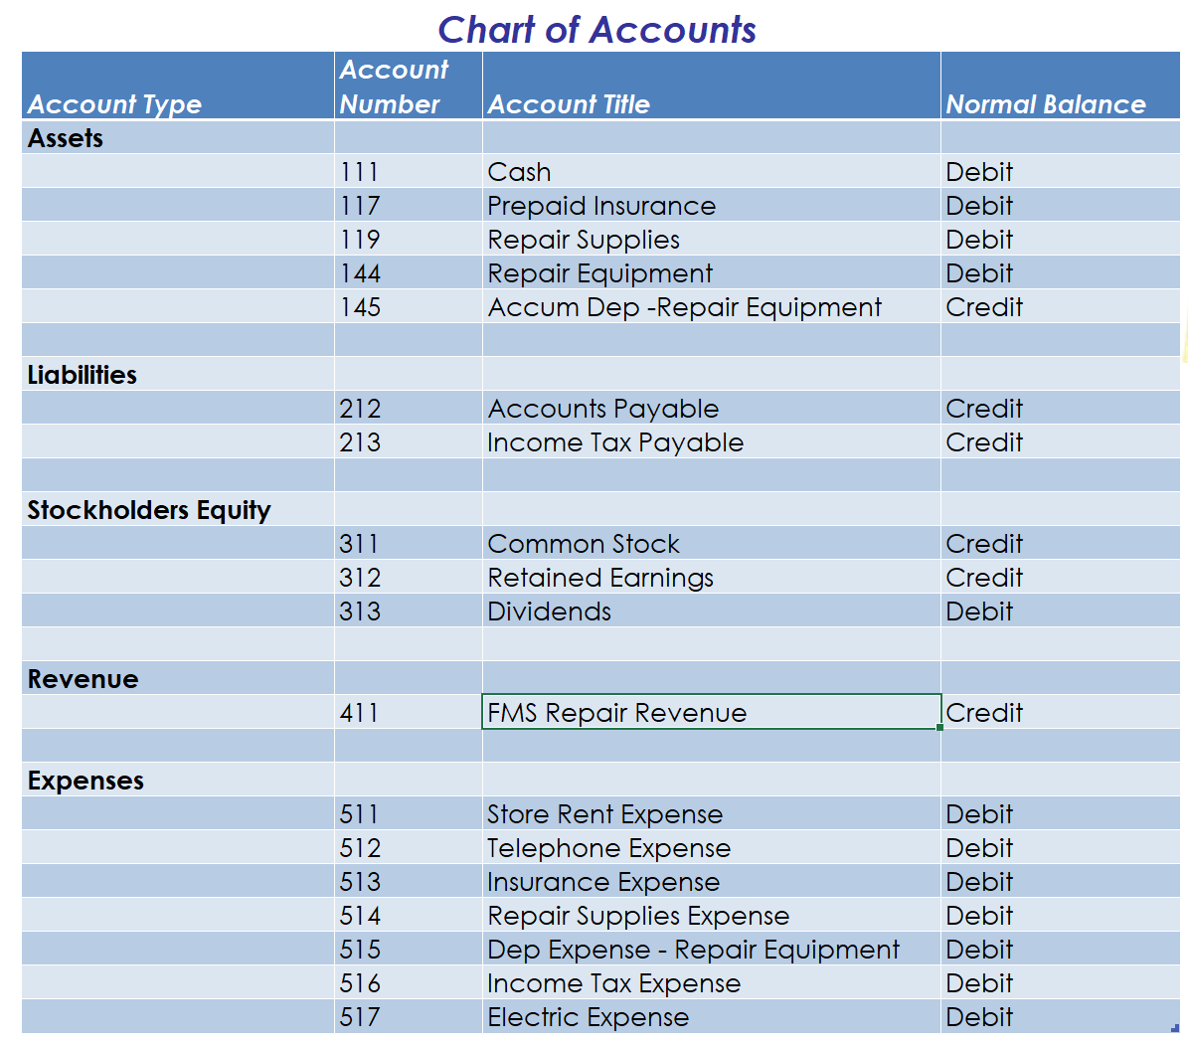The width and height of the screenshot is (1188, 1047).
Task: Select the cell containing Cash
Action: [518, 172]
